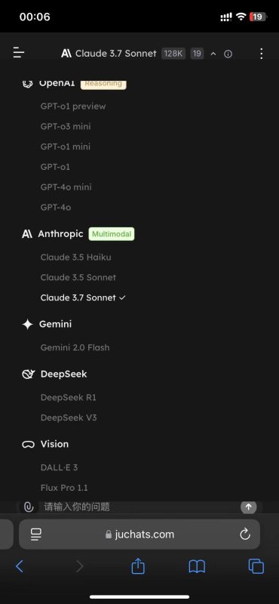Tap the Safari share icon
This screenshot has width=279, height=604.
click(138, 565)
